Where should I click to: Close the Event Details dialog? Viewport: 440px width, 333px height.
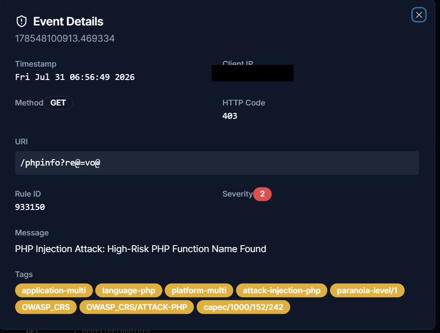click(419, 15)
